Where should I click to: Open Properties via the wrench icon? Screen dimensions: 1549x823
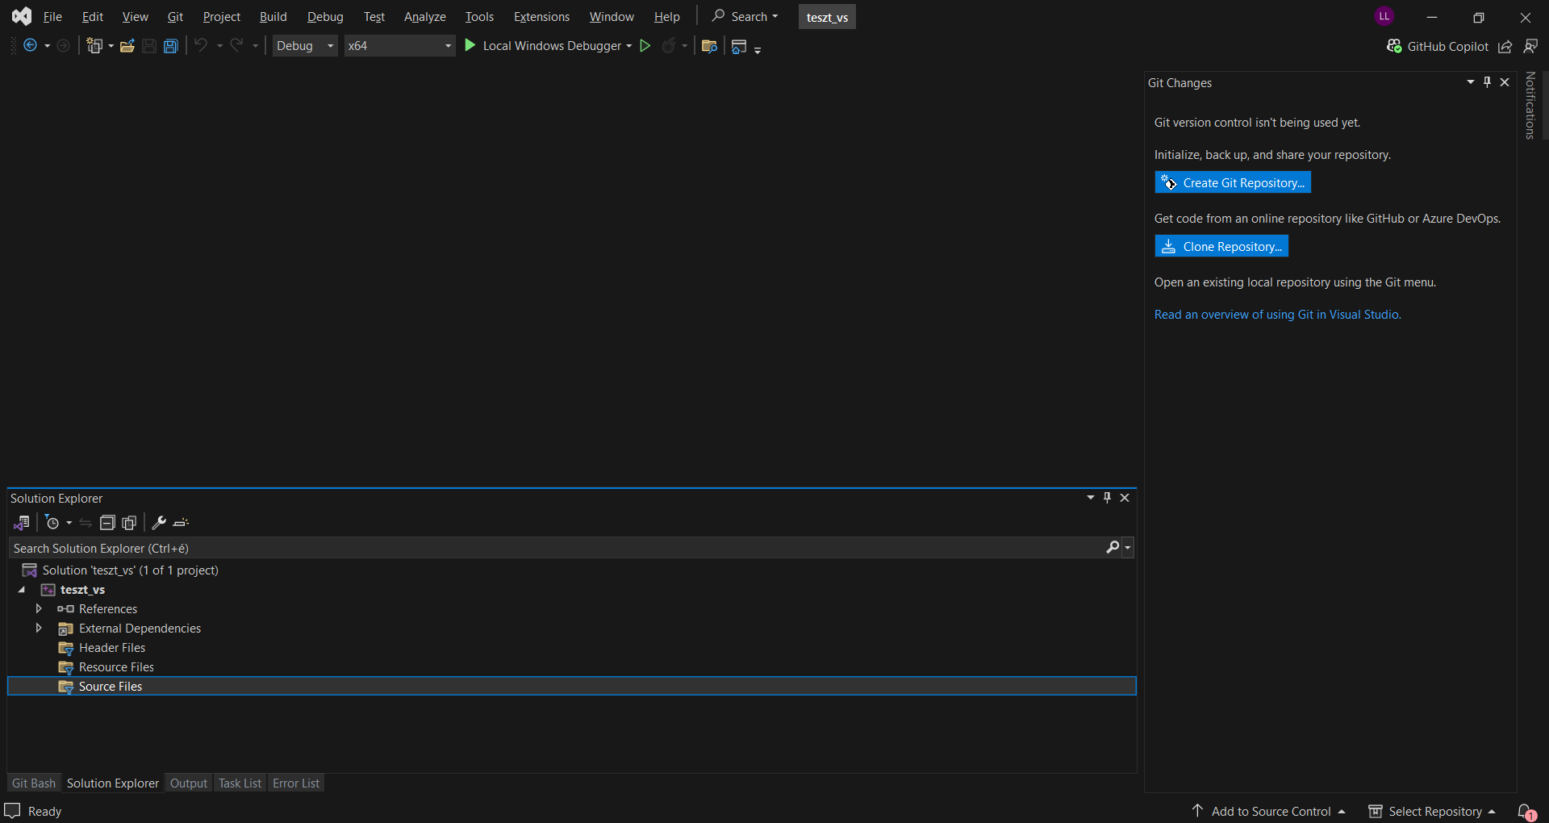coord(159,523)
